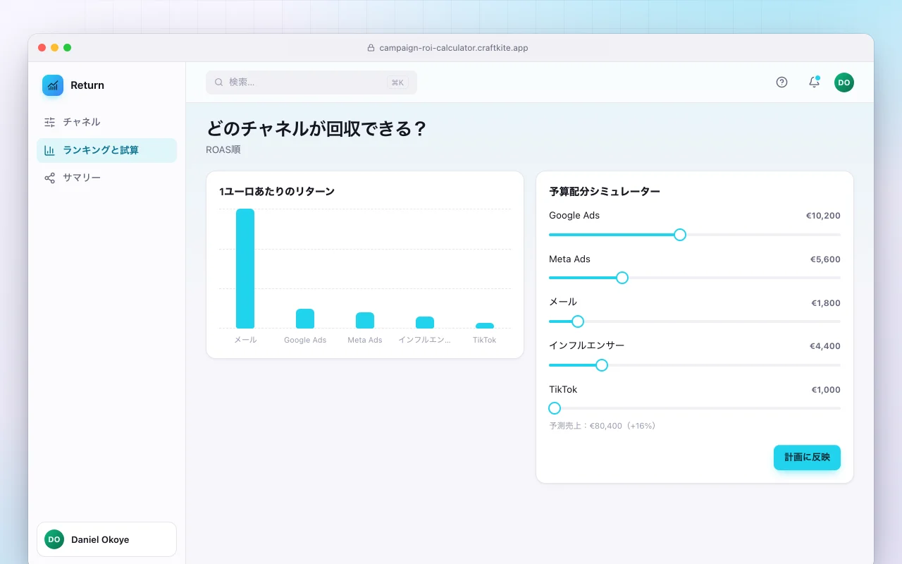Click the €5,600 Meta Ads value
The image size is (902, 564).
point(825,259)
